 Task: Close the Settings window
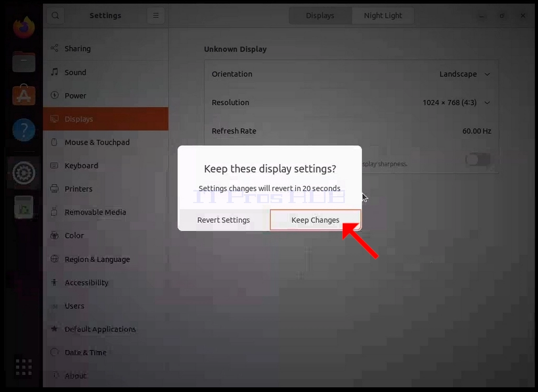[523, 16]
